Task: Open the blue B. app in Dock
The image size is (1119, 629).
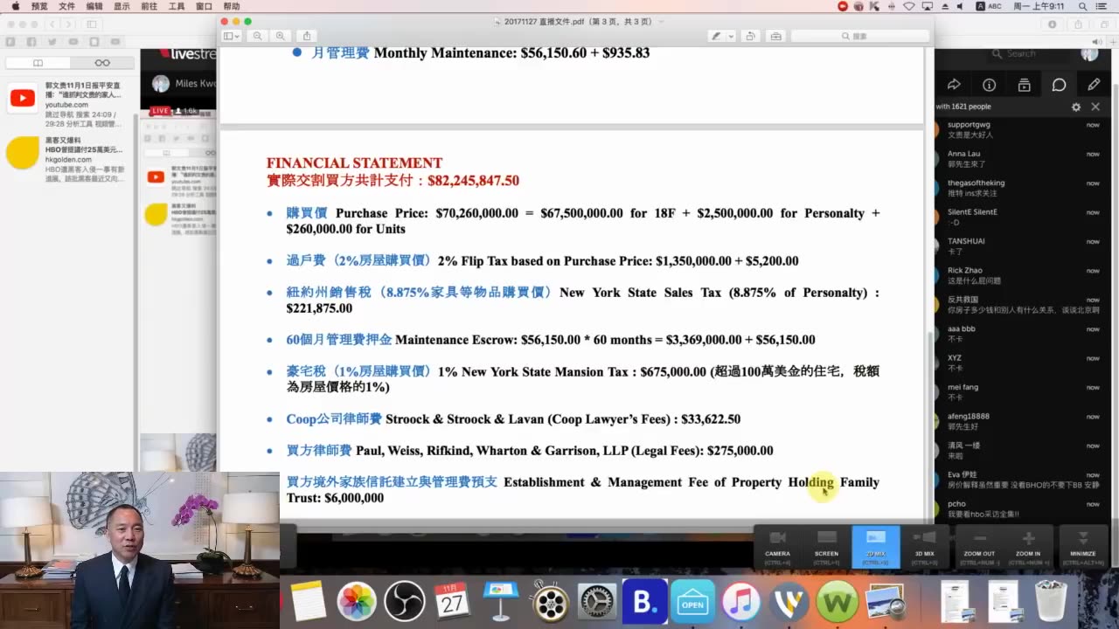Action: pos(644,601)
